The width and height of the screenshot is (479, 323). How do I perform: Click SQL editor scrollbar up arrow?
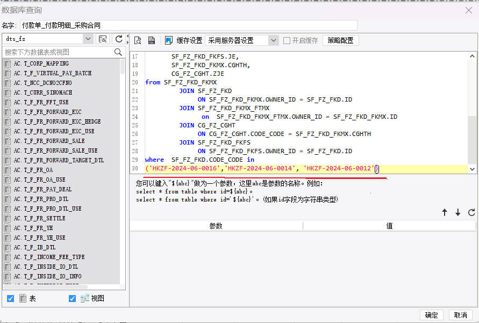(472, 56)
